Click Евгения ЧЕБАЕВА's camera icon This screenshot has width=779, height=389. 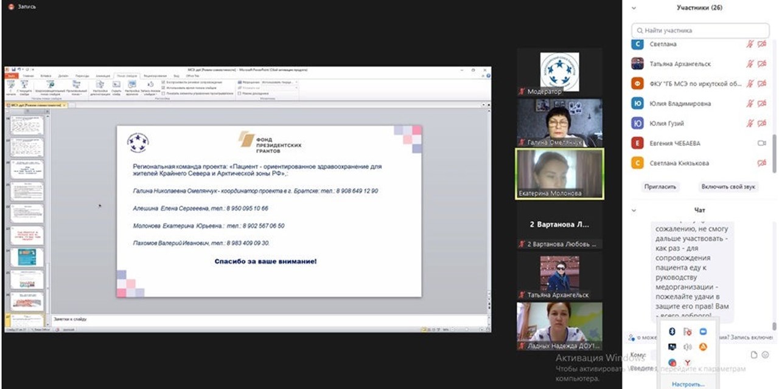pyautogui.click(x=761, y=143)
